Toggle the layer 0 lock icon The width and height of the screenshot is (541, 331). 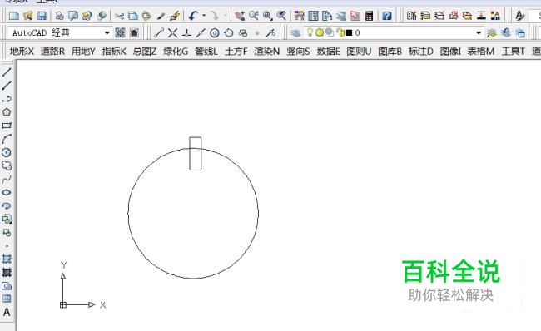(x=340, y=32)
